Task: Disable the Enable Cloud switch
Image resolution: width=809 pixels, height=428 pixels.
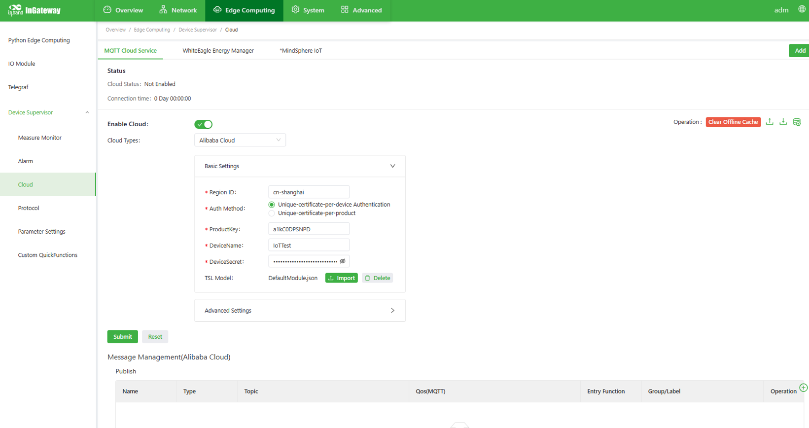Action: pyautogui.click(x=203, y=124)
